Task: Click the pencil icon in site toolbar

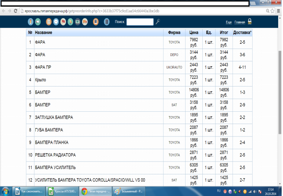Action: tap(30, 22)
